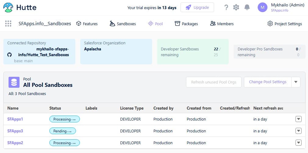Click the Packages box icon
This screenshot has height=153, width=308.
click(177, 24)
